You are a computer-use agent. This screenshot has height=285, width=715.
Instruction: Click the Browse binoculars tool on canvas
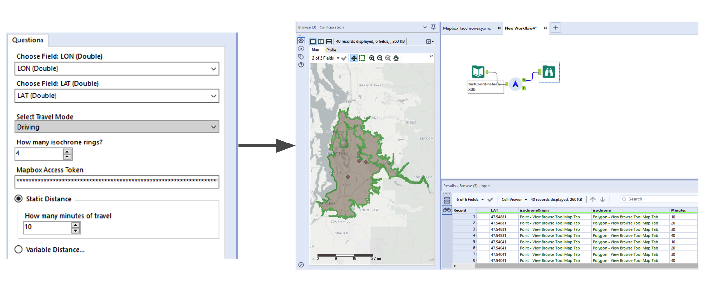[x=549, y=72]
